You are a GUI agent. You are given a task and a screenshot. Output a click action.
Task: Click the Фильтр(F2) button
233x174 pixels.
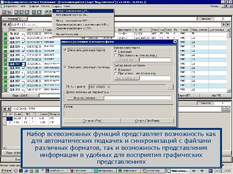coord(15,19)
